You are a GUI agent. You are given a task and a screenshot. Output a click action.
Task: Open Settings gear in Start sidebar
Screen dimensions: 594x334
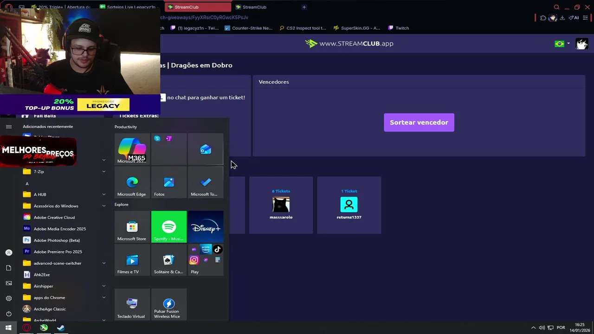pyautogui.click(x=8, y=298)
